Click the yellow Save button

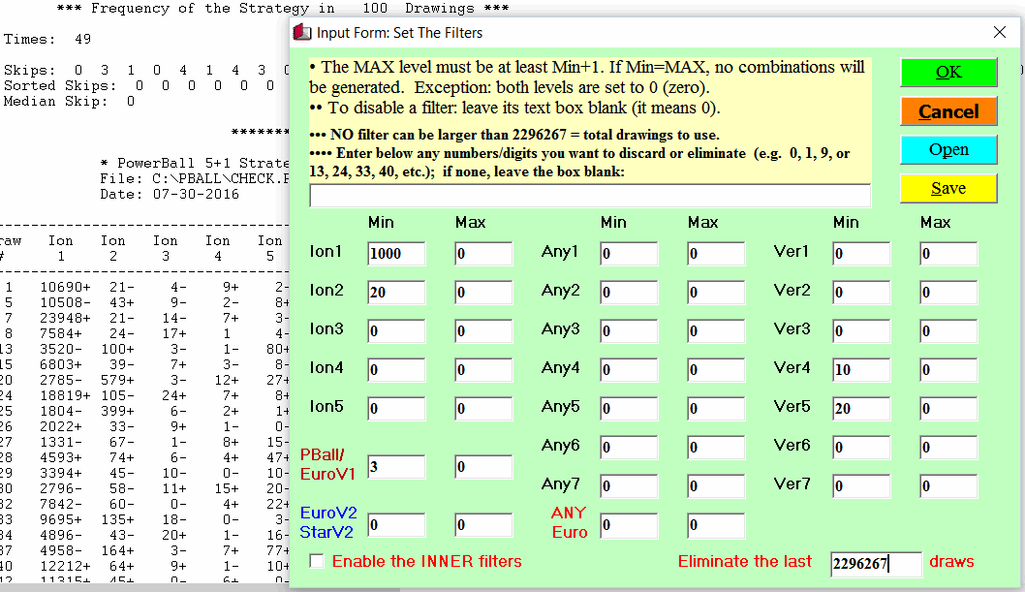(948, 189)
